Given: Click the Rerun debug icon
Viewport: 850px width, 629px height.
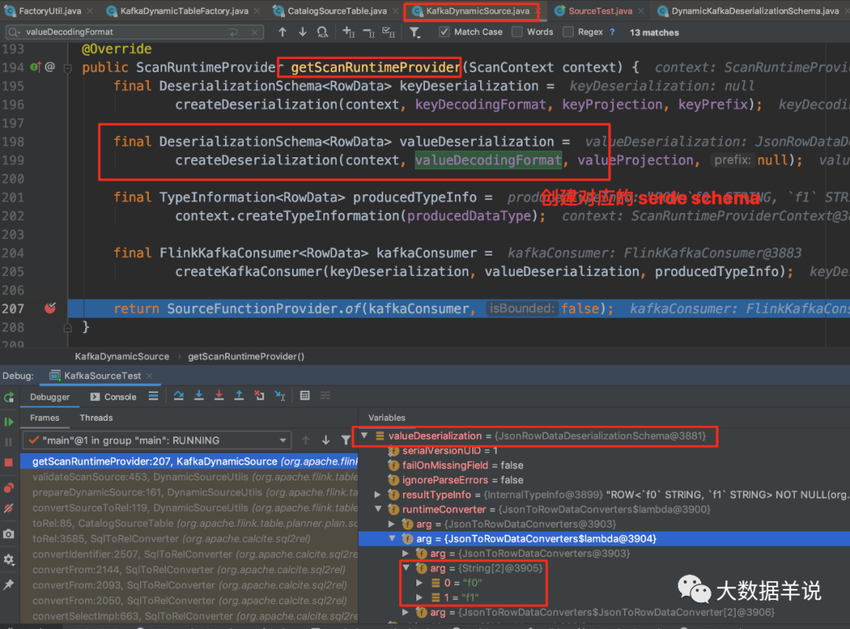Looking at the screenshot, I should point(9,397).
